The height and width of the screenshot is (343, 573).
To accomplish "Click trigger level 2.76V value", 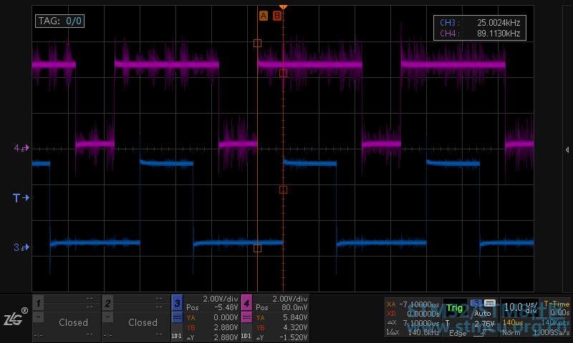I will [x=484, y=324].
